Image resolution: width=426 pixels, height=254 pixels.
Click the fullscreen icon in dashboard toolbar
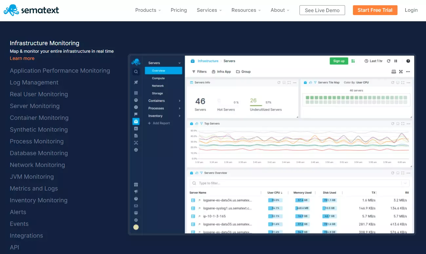(x=401, y=71)
